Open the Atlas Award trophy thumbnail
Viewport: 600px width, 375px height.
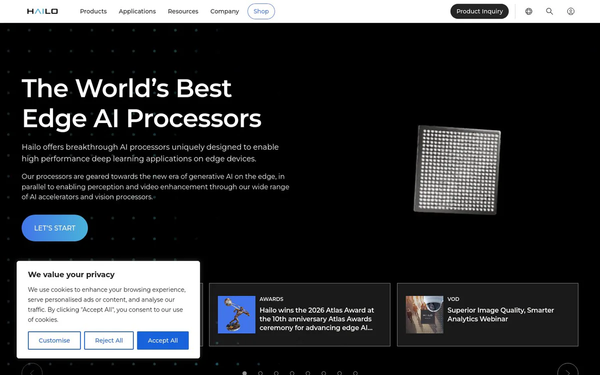236,314
